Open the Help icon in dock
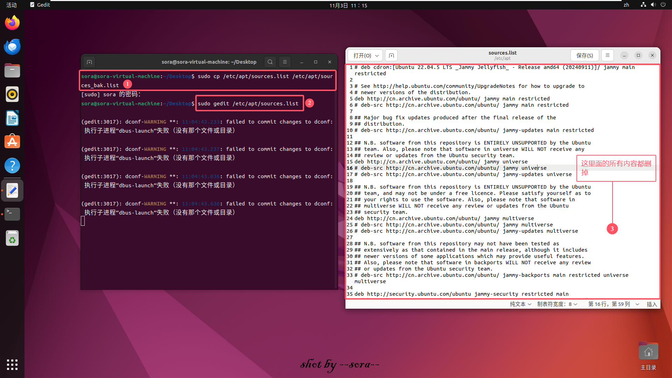This screenshot has width=672, height=378. point(12,166)
